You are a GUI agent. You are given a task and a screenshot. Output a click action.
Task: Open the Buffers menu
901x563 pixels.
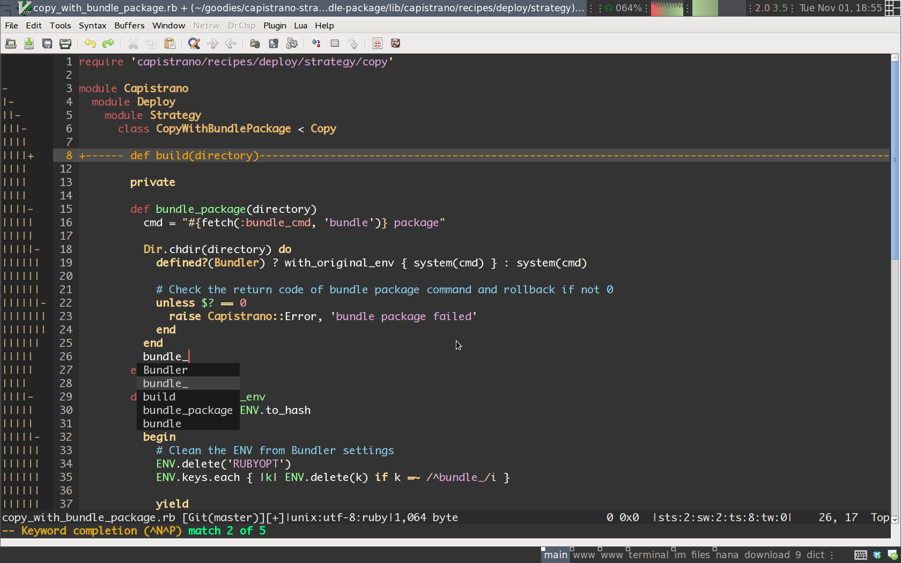coord(129,25)
